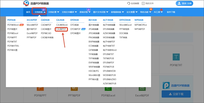Click the 在线客服 headset icon
204x103 pixels.
(x=129, y=3)
